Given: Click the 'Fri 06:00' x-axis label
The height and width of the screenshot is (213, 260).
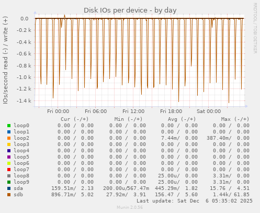Looking at the screenshot, I should [x=96, y=111].
